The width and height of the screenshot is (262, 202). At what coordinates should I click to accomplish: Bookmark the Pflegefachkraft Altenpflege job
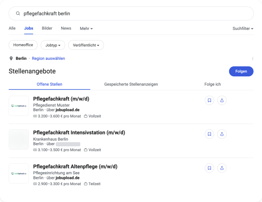click(209, 168)
